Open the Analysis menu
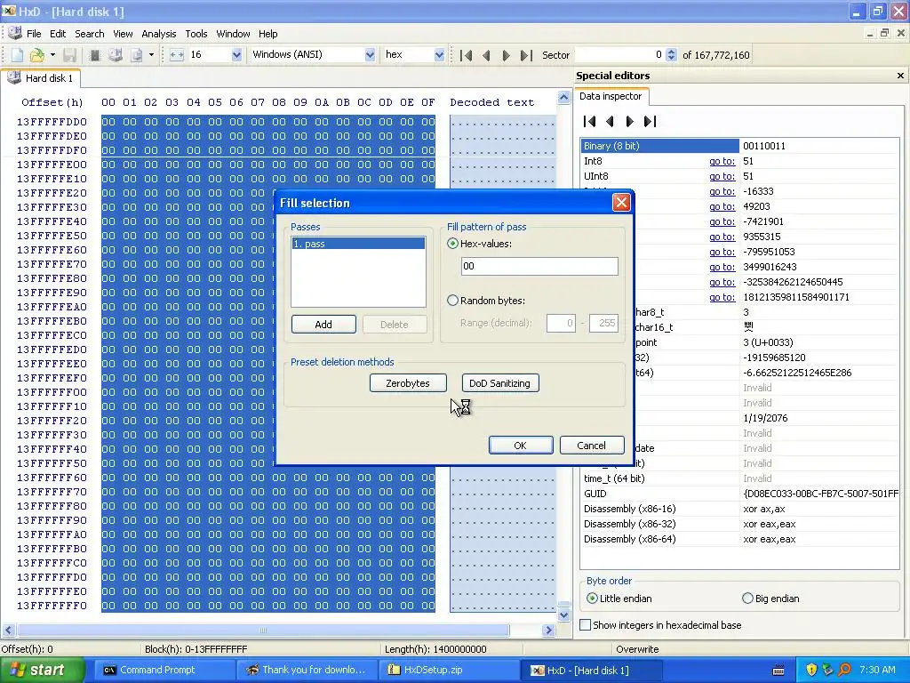Screen dimensions: 910x683 [x=158, y=34]
